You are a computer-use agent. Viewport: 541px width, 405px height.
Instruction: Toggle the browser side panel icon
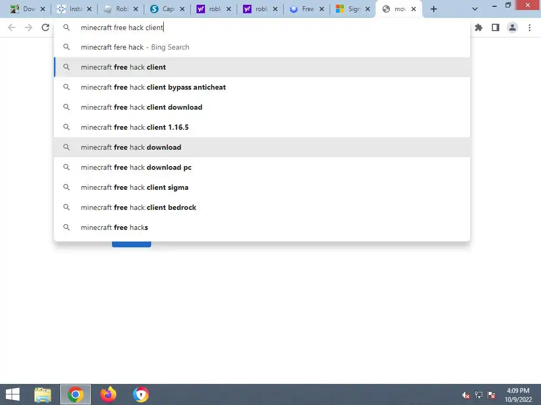coord(496,27)
